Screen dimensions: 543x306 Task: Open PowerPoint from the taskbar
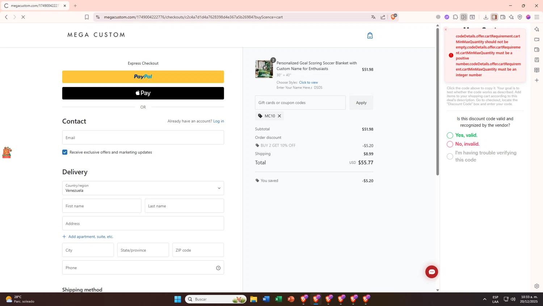291,299
